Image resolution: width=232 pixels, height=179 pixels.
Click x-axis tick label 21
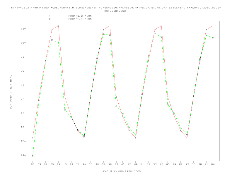pos(78,164)
